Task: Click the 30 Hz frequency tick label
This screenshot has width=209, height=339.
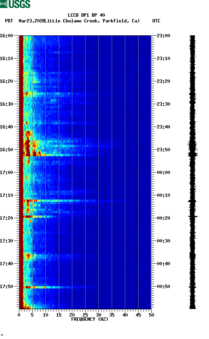Action: pyautogui.click(x=98, y=315)
